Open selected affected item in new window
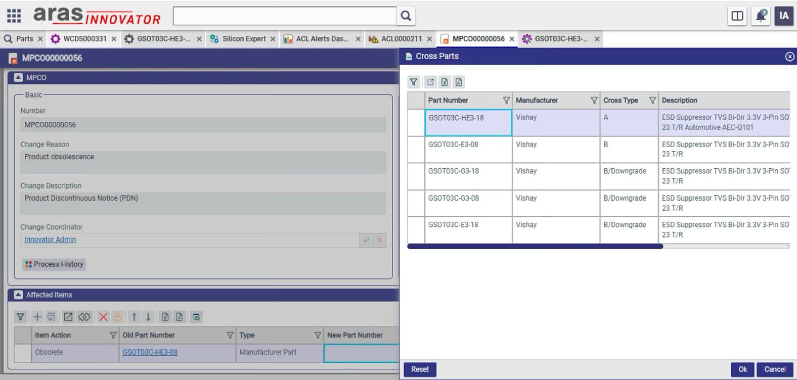This screenshot has width=797, height=380. click(x=68, y=317)
